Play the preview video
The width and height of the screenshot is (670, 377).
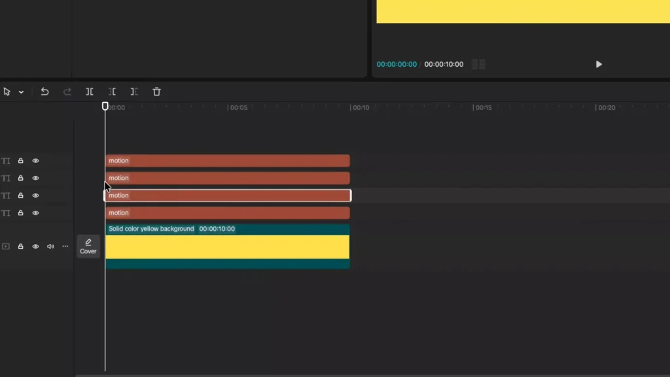point(598,64)
